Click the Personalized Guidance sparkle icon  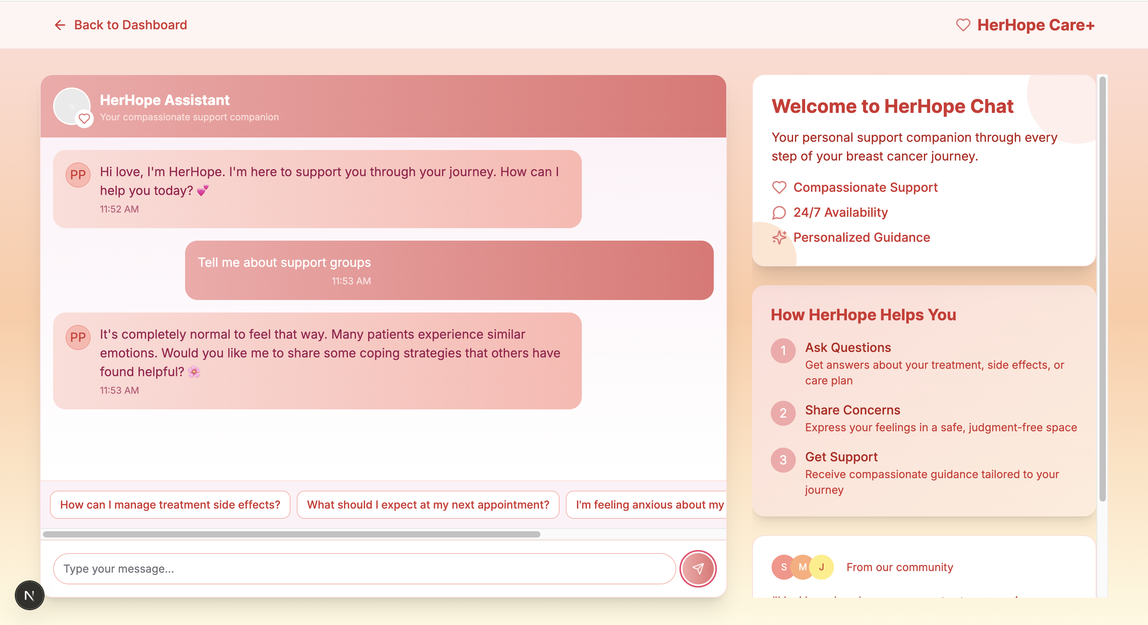click(779, 237)
